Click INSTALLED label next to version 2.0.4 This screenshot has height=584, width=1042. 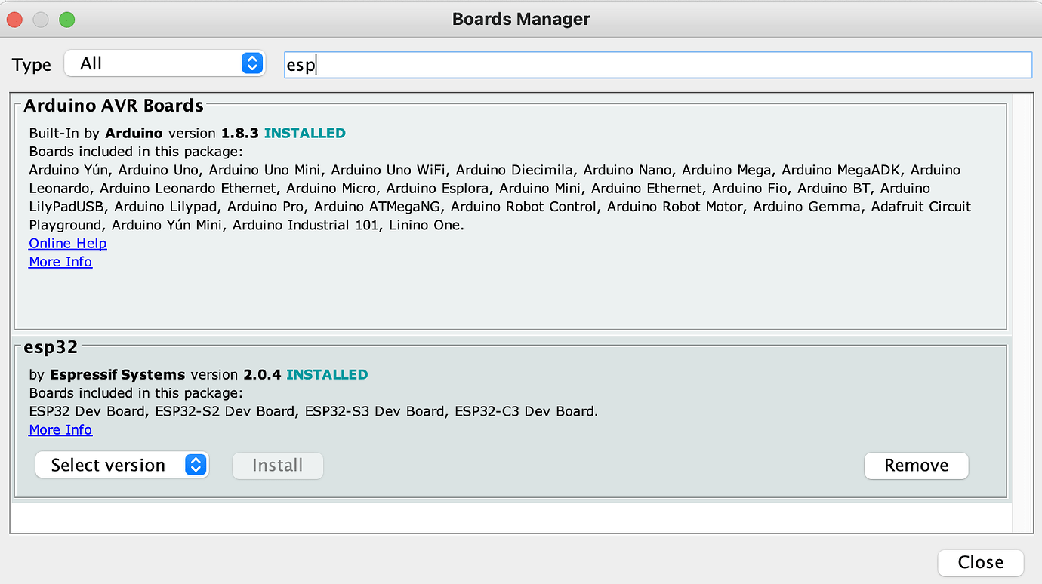[327, 375]
